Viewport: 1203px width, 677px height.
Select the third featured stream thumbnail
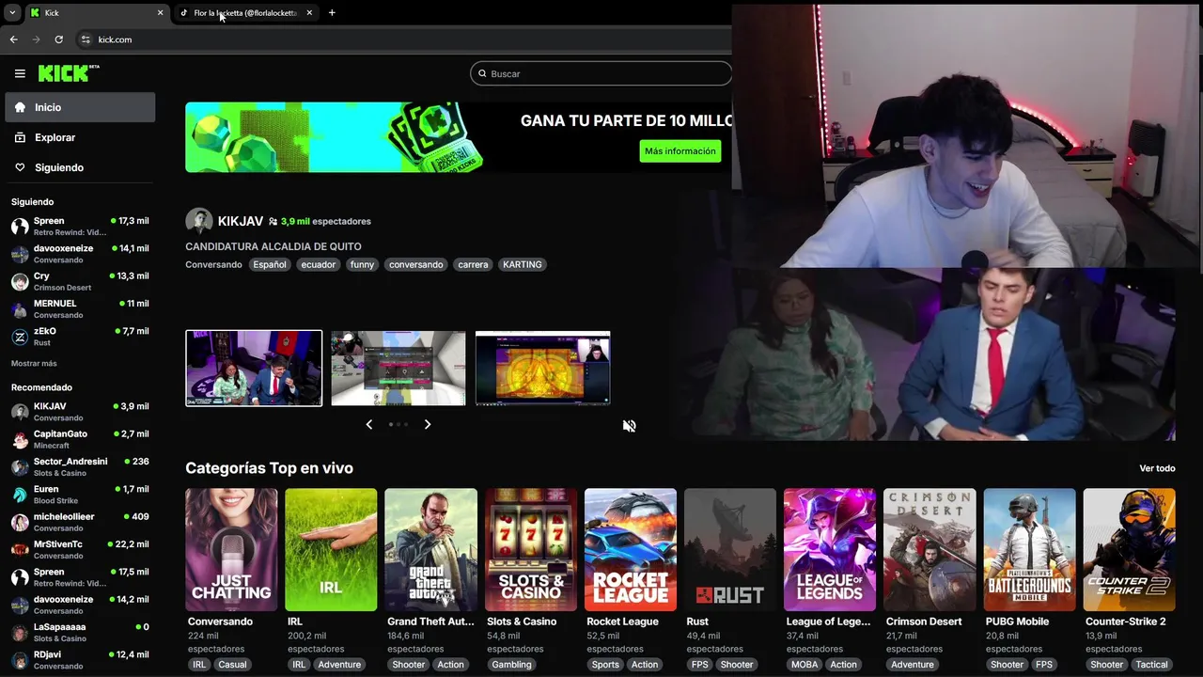[x=543, y=368]
